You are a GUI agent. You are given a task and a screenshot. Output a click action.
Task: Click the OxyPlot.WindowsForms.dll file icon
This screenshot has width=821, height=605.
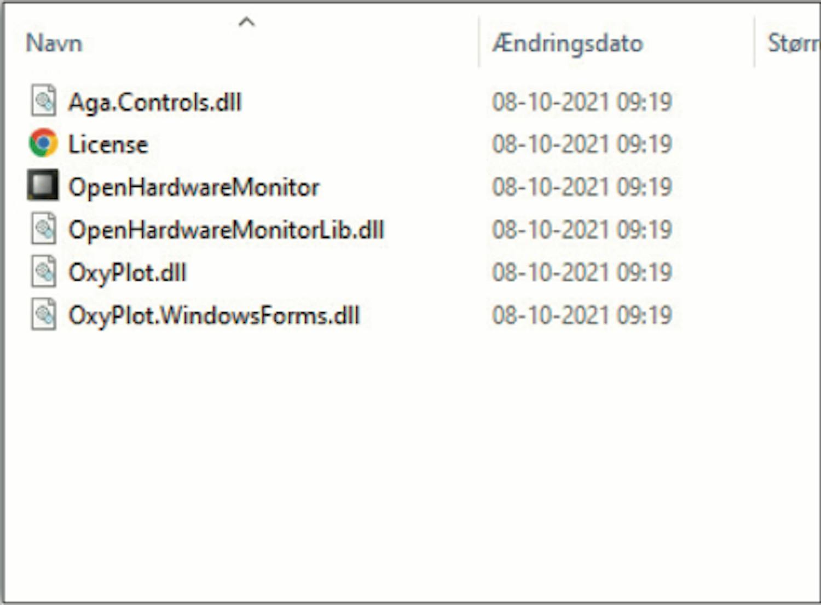coord(43,315)
